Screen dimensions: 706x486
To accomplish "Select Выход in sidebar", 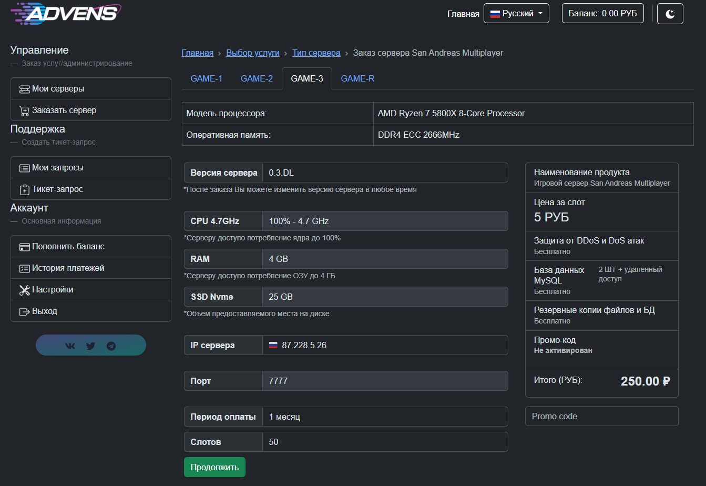I will [x=91, y=311].
